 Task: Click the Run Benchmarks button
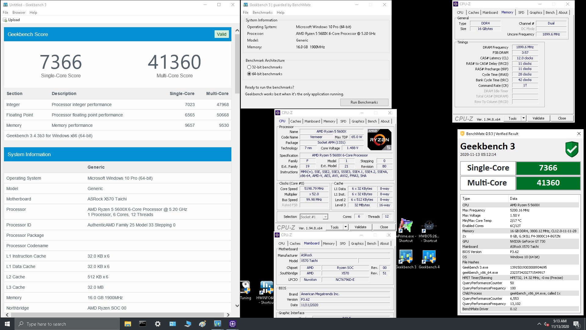tap(364, 102)
